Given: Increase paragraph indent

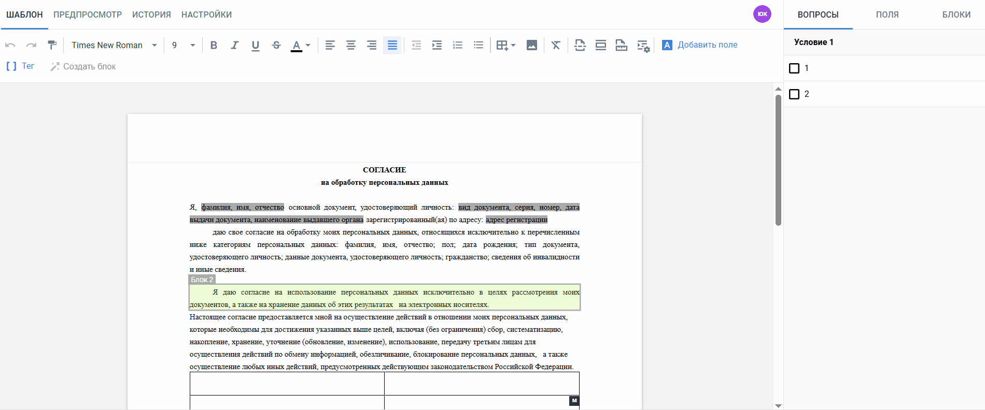Looking at the screenshot, I should point(437,46).
